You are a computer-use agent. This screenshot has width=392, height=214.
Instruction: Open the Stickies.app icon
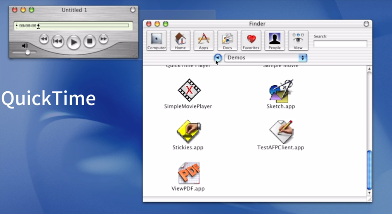pos(189,132)
